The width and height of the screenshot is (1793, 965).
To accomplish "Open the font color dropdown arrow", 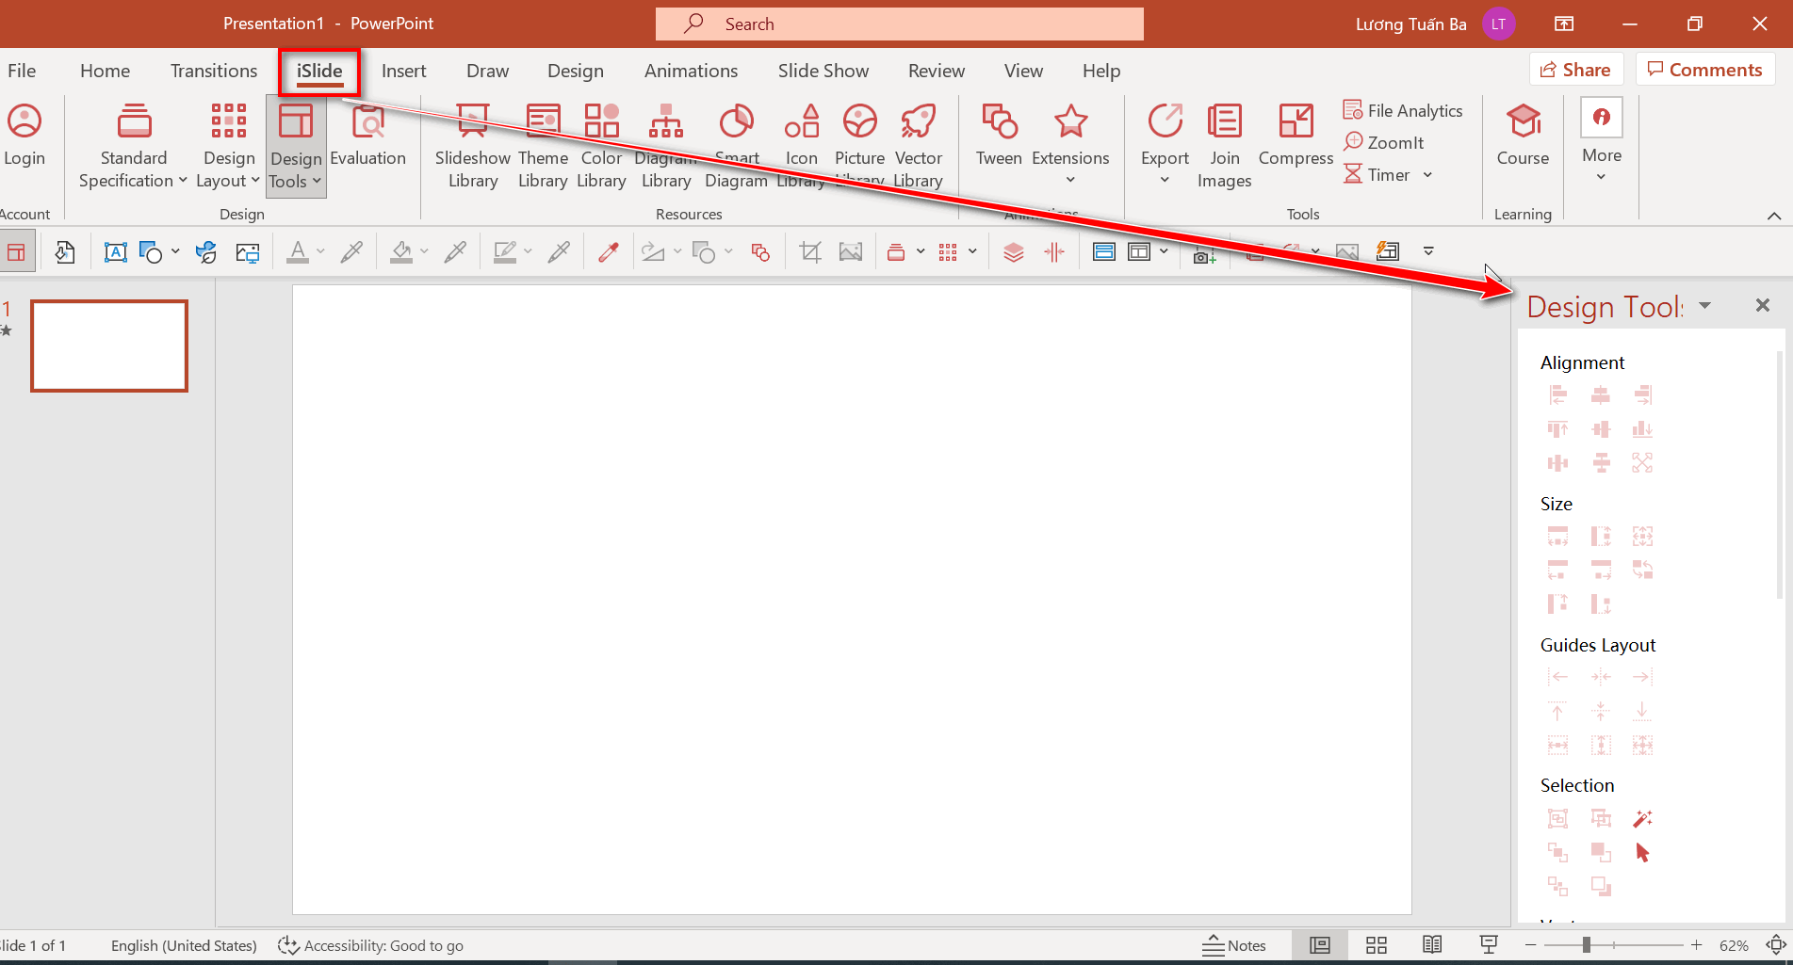I will pos(320,251).
